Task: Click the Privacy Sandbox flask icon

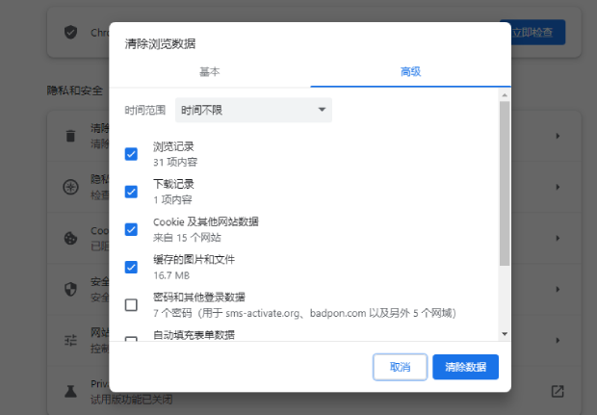Action: tap(70, 391)
